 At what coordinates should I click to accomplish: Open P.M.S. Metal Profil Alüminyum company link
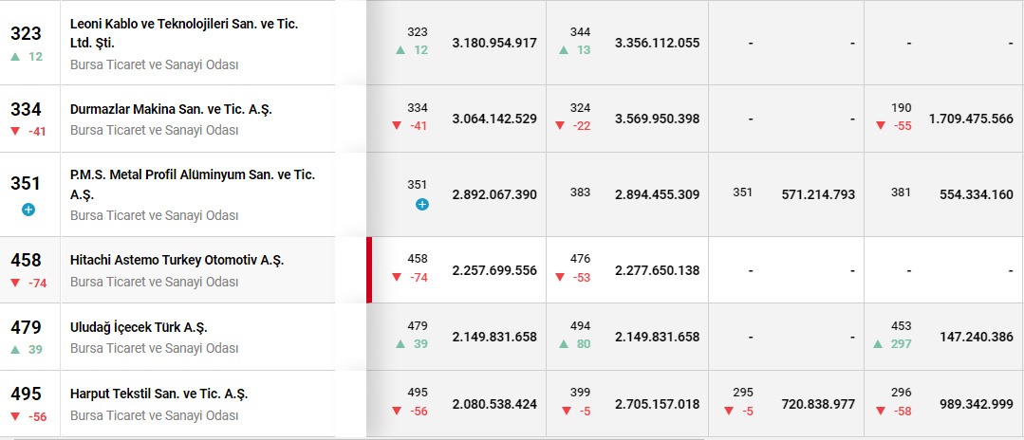[x=193, y=185]
